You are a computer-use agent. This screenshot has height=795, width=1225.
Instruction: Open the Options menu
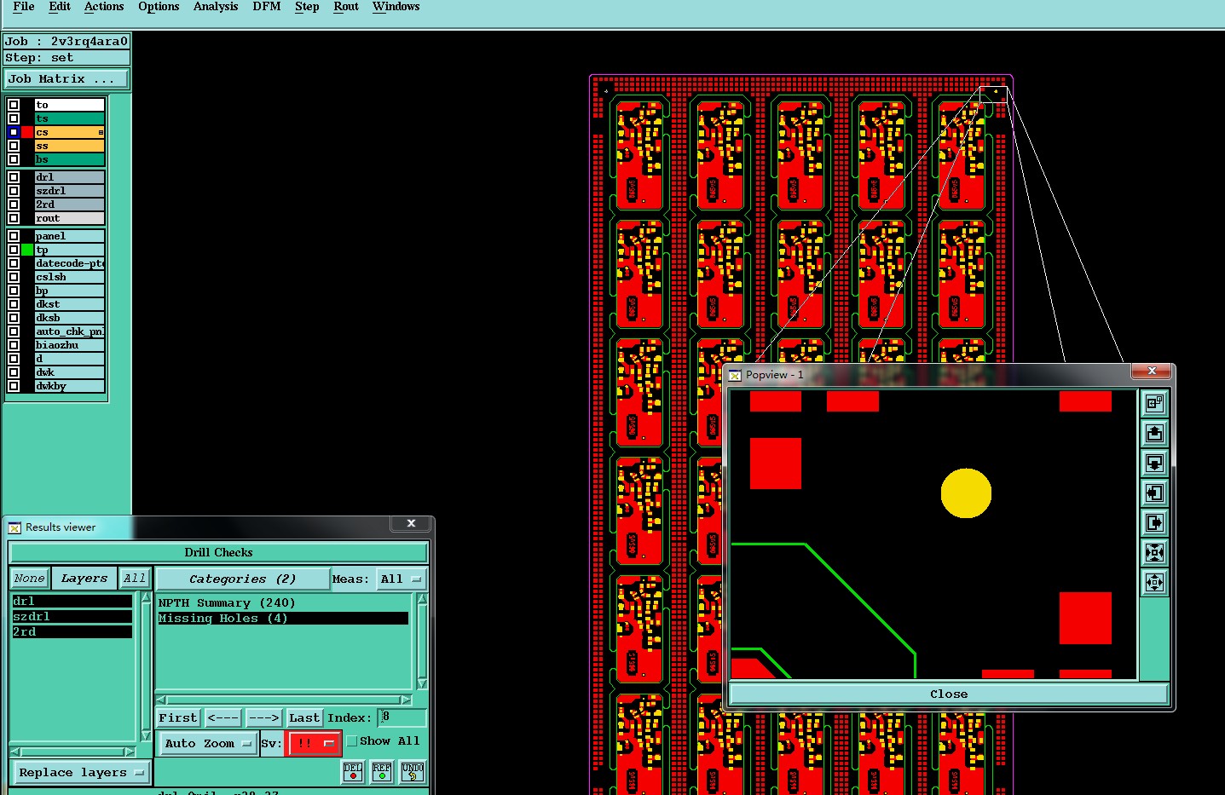tap(159, 7)
